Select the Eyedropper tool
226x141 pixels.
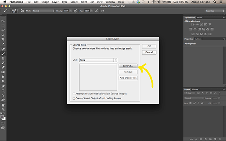click(3, 44)
